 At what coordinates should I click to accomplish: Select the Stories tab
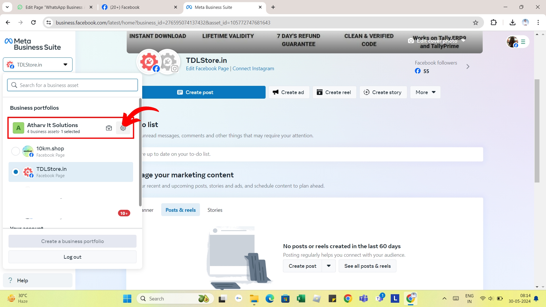point(215,209)
